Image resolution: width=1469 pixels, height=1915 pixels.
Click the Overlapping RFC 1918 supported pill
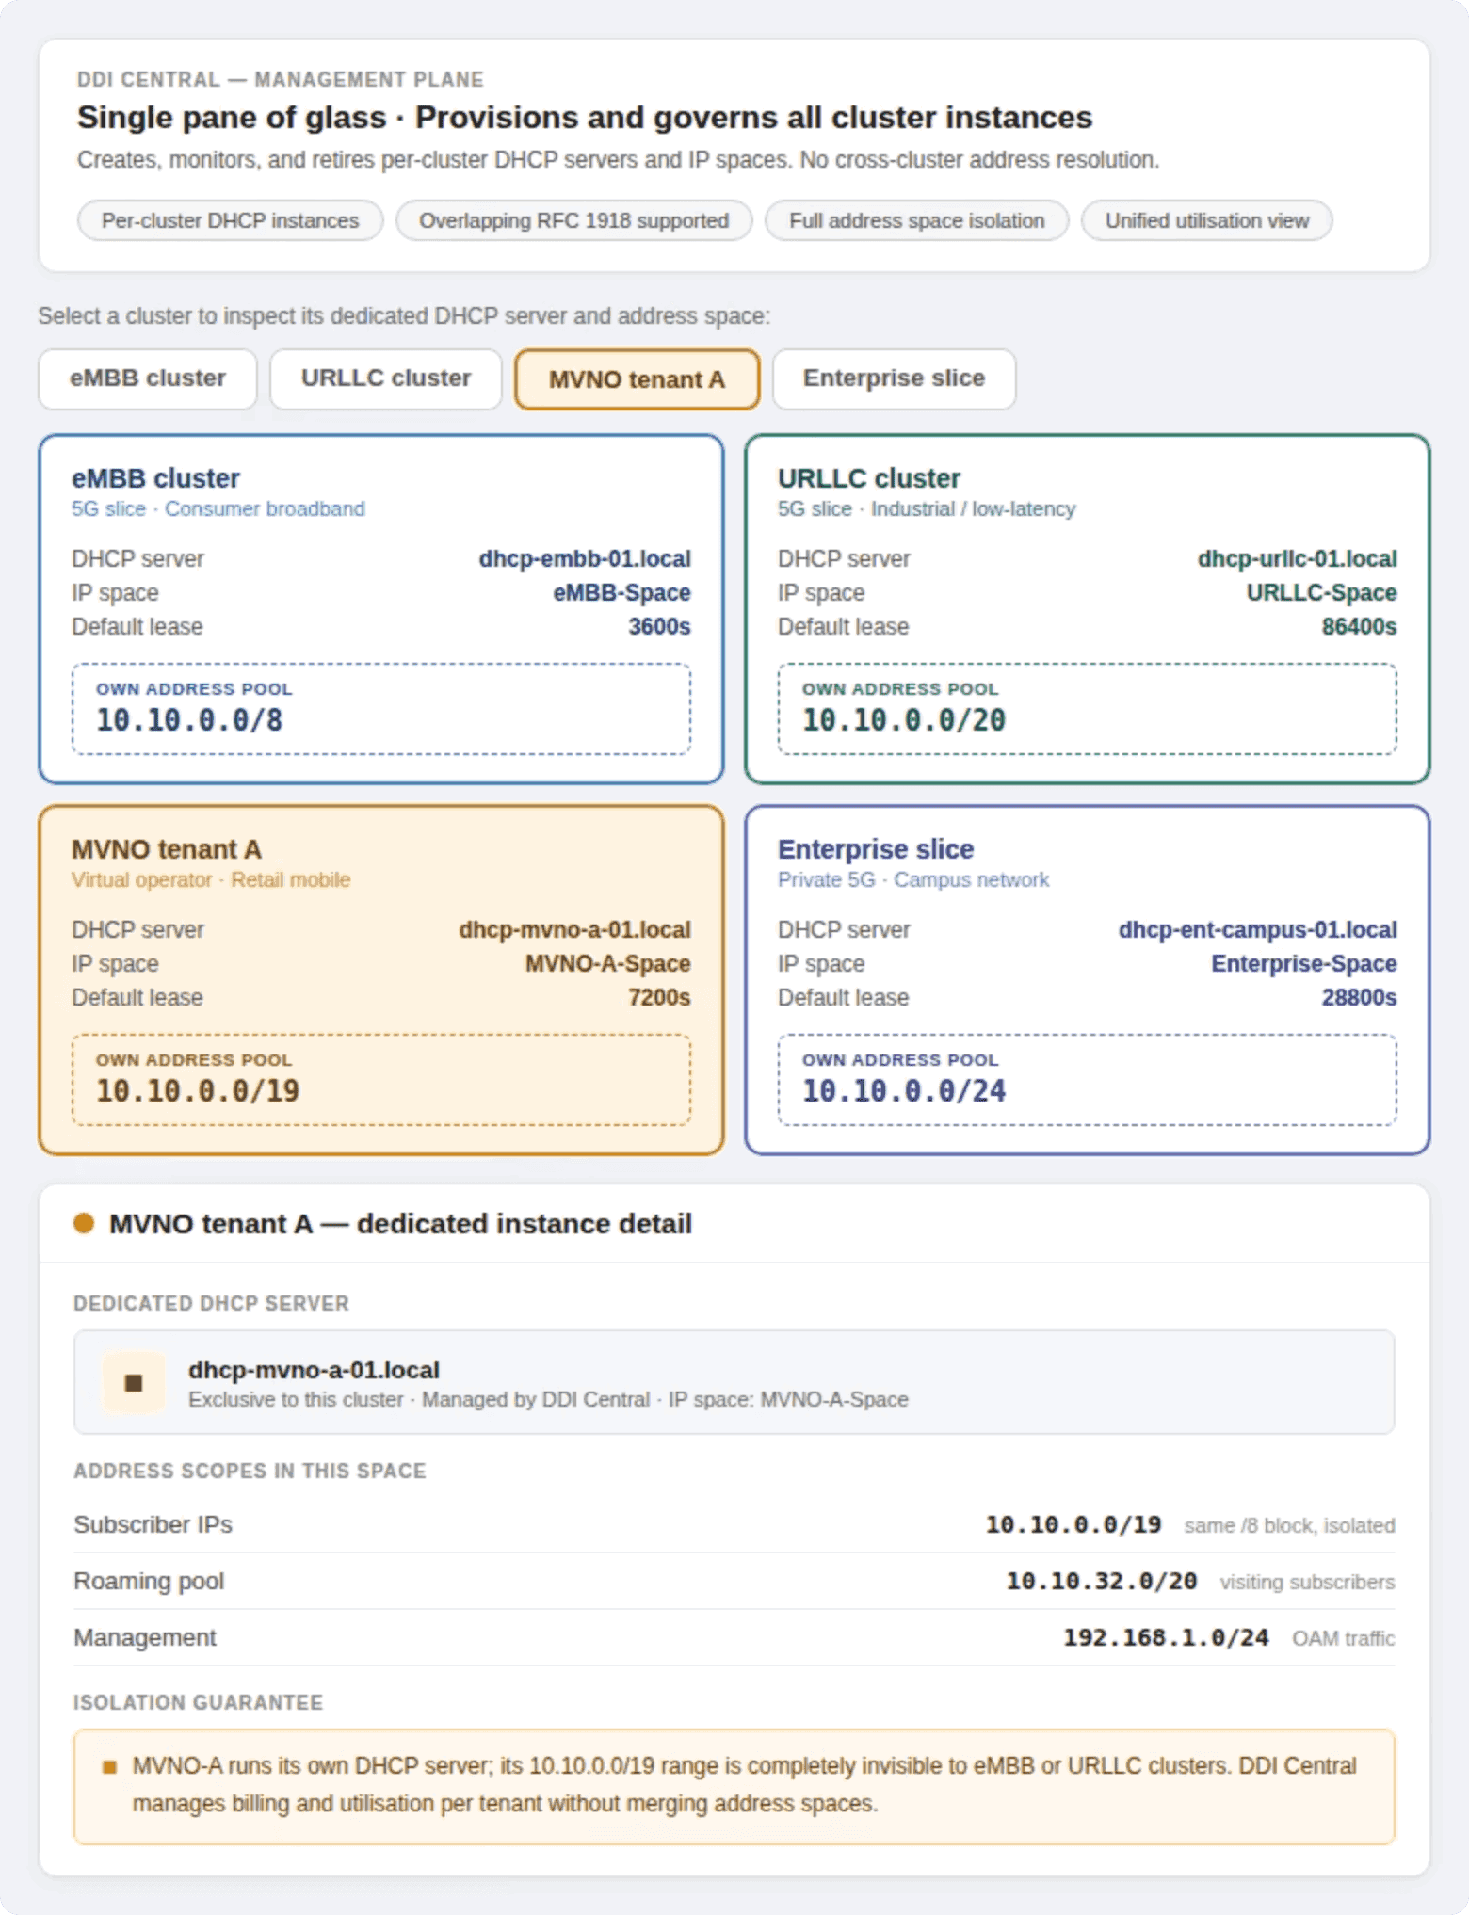click(573, 220)
